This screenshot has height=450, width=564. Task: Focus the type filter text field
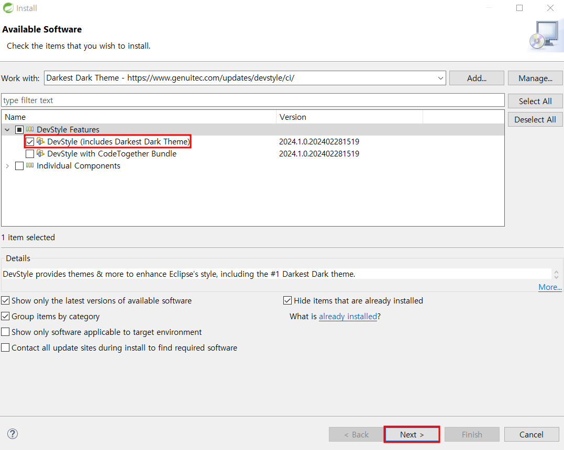tap(253, 100)
